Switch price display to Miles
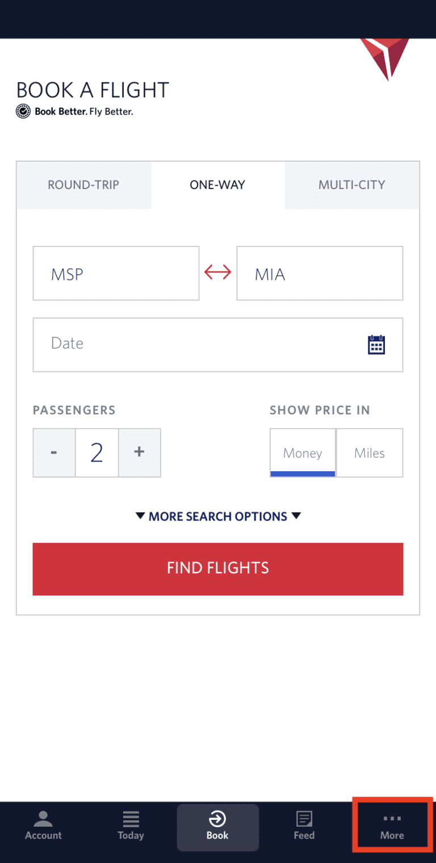 pyautogui.click(x=369, y=453)
